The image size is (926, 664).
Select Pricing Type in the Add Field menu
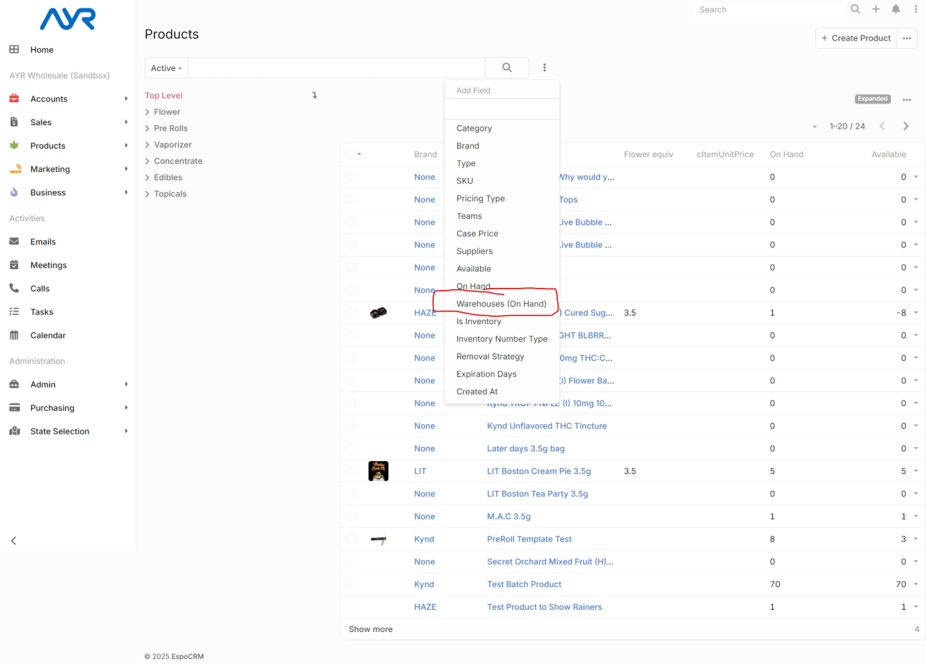pyautogui.click(x=480, y=199)
